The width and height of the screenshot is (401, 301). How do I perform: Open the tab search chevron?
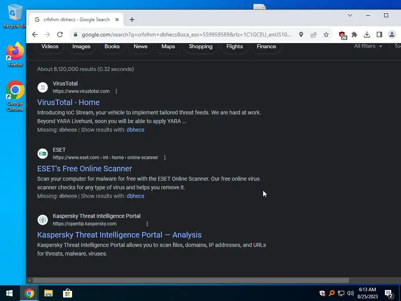tap(350, 15)
